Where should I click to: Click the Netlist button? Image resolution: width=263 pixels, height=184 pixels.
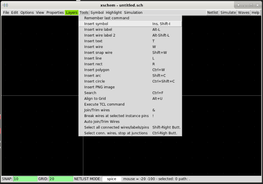click(212, 12)
